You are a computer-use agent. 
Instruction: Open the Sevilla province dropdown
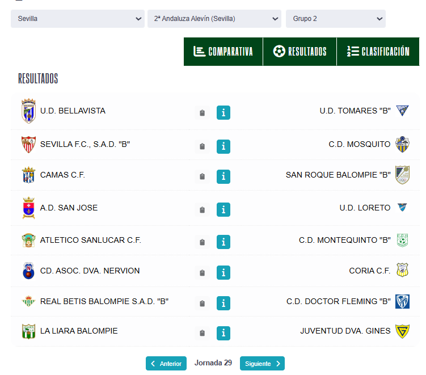point(78,19)
